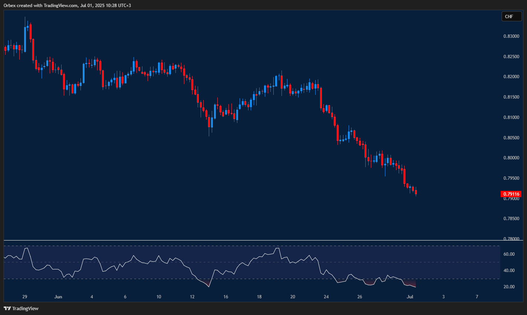Select the CHF currency label
The width and height of the screenshot is (527, 315).
[511, 16]
